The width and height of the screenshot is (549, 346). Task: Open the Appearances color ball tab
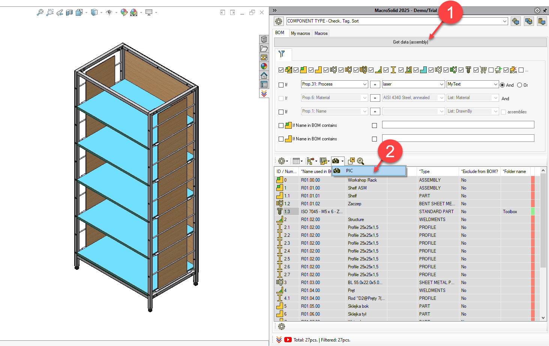(264, 66)
